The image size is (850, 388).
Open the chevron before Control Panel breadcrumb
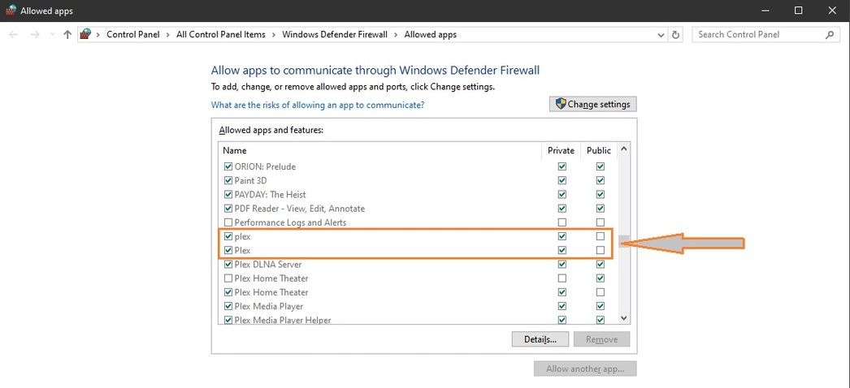(x=98, y=35)
